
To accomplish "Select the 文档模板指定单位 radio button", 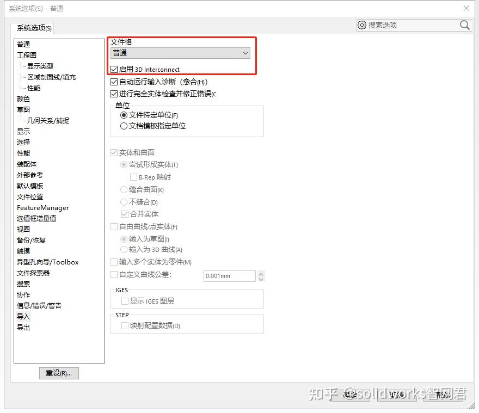I will [x=123, y=125].
